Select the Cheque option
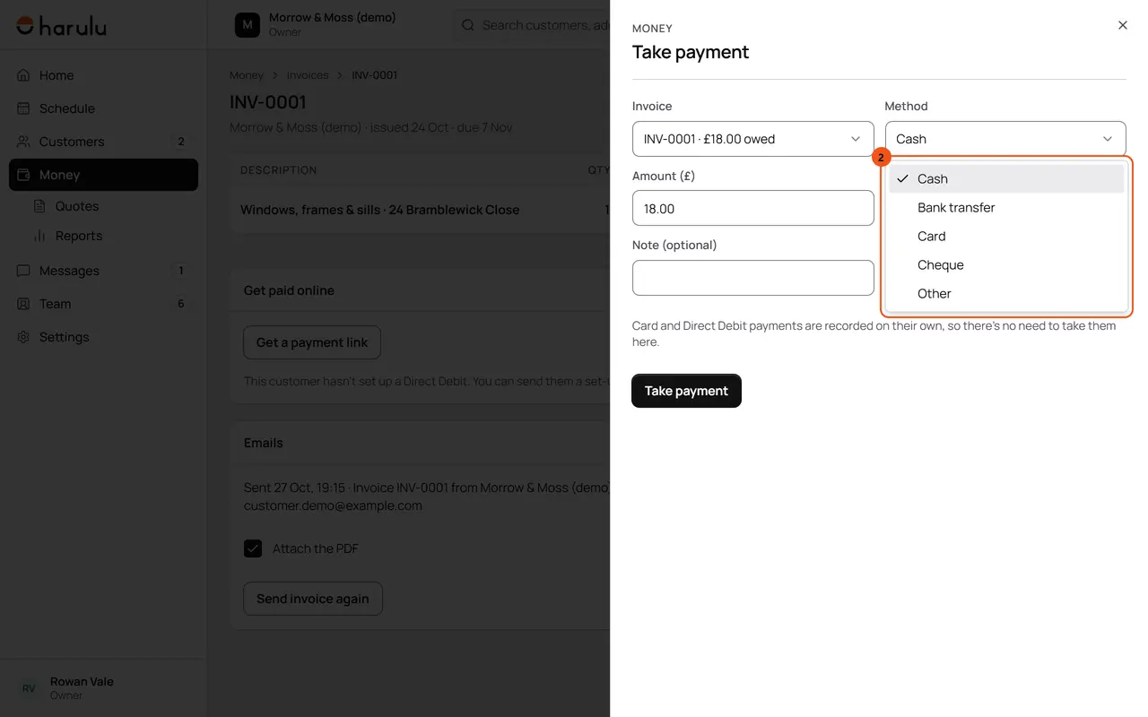 coord(1006,264)
